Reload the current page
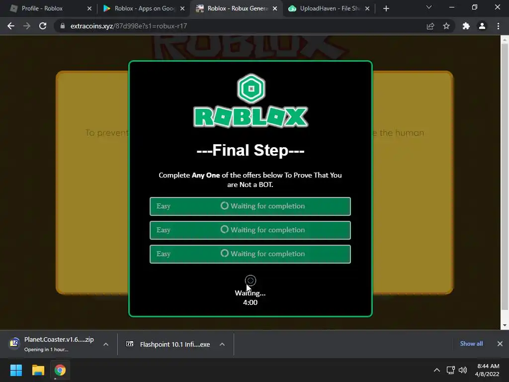Image resolution: width=509 pixels, height=382 pixels. 43,26
